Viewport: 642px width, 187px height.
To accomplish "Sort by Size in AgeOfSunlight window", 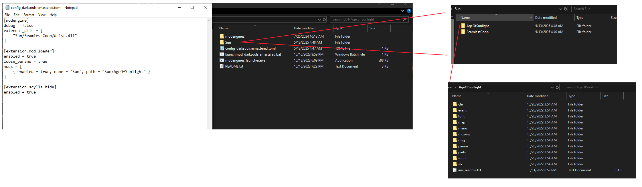I will pyautogui.click(x=605, y=96).
